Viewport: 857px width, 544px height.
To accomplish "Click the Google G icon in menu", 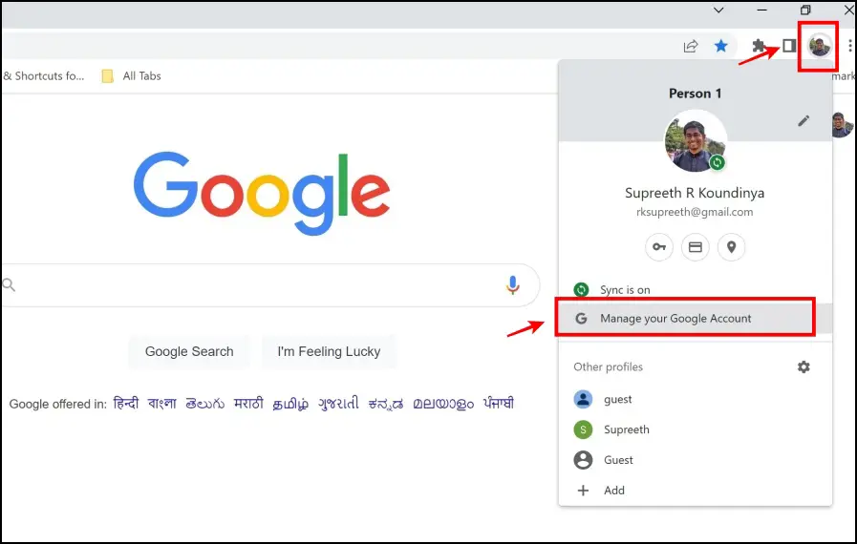I will 581,318.
